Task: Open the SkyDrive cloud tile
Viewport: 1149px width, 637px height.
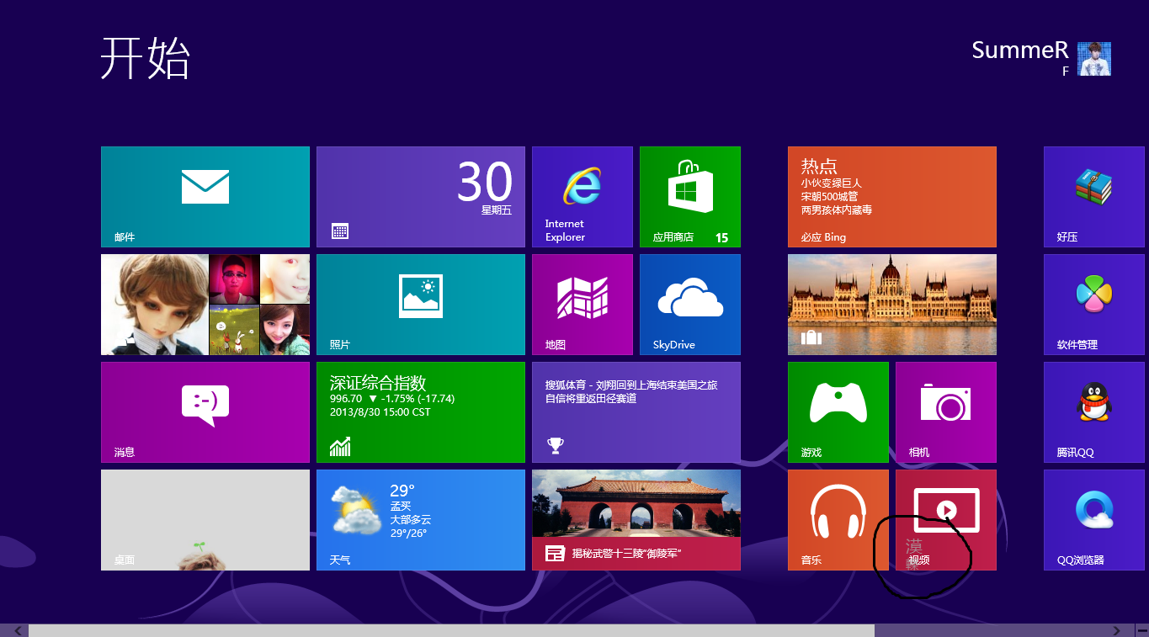Action: coord(689,304)
